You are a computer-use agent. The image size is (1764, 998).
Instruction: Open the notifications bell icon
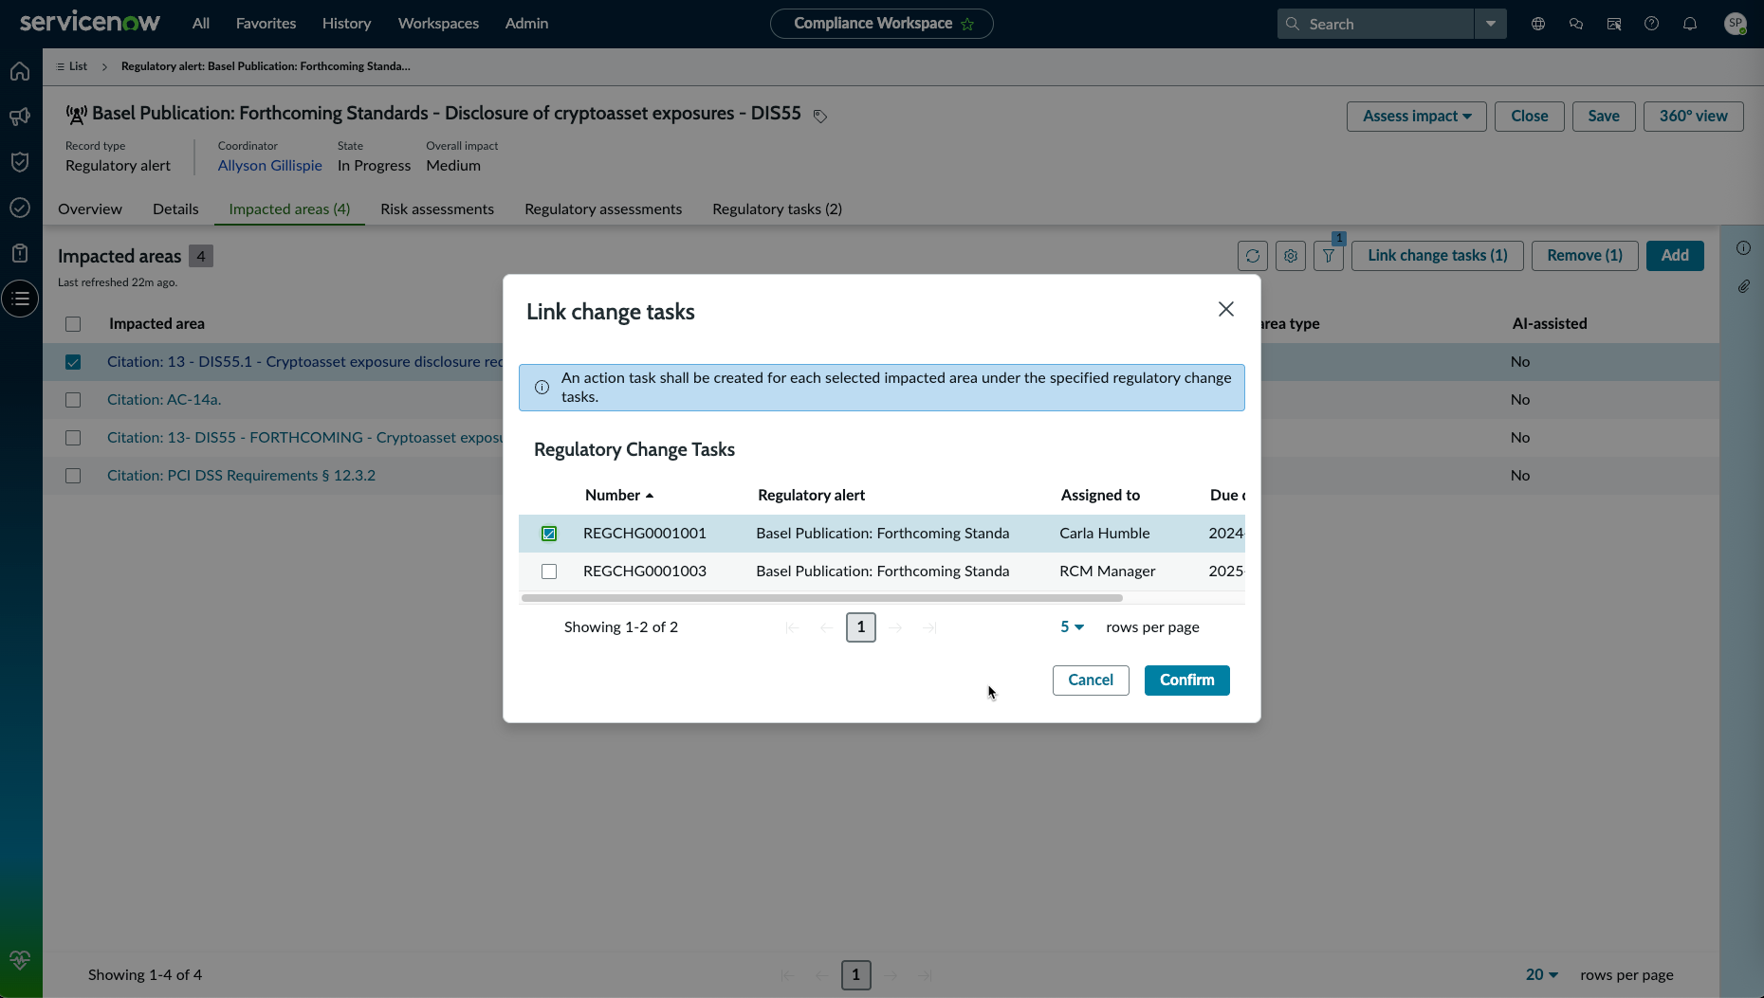tap(1690, 24)
